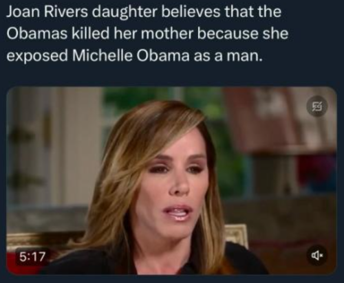Click the word "Obamas" in the post text
The height and width of the screenshot is (283, 344).
point(37,34)
